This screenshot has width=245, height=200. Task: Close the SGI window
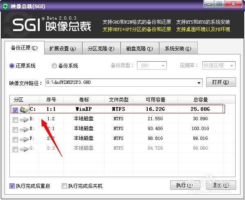tap(234, 4)
